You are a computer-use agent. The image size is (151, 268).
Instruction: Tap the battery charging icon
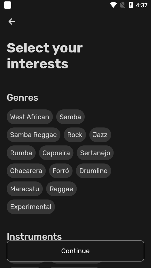click(131, 5)
